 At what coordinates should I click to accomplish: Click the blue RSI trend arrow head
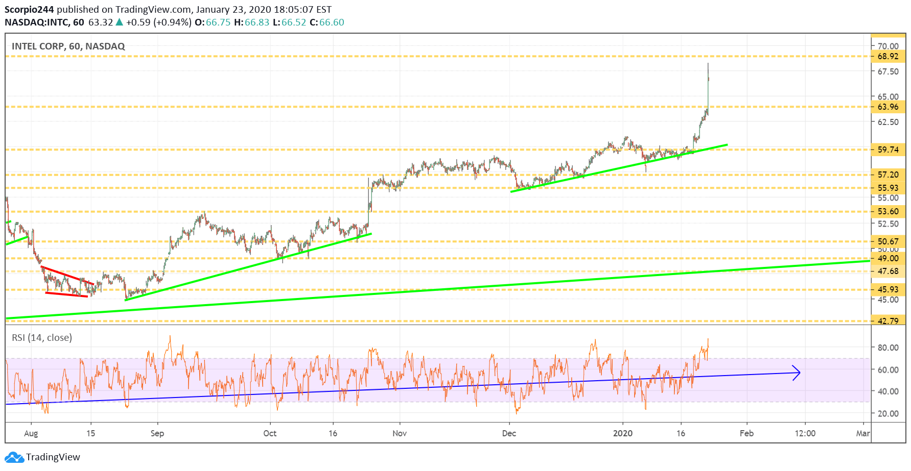pos(796,373)
